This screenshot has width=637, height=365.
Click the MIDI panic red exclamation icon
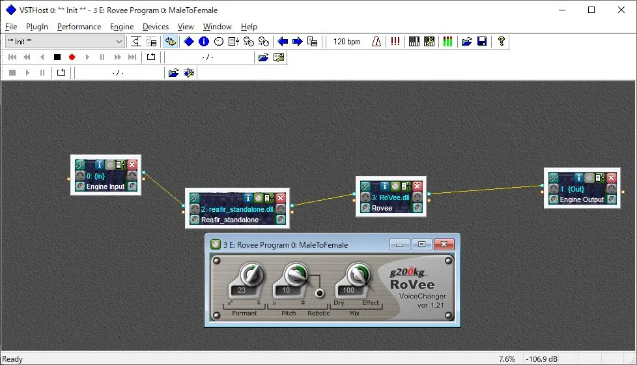(x=395, y=42)
